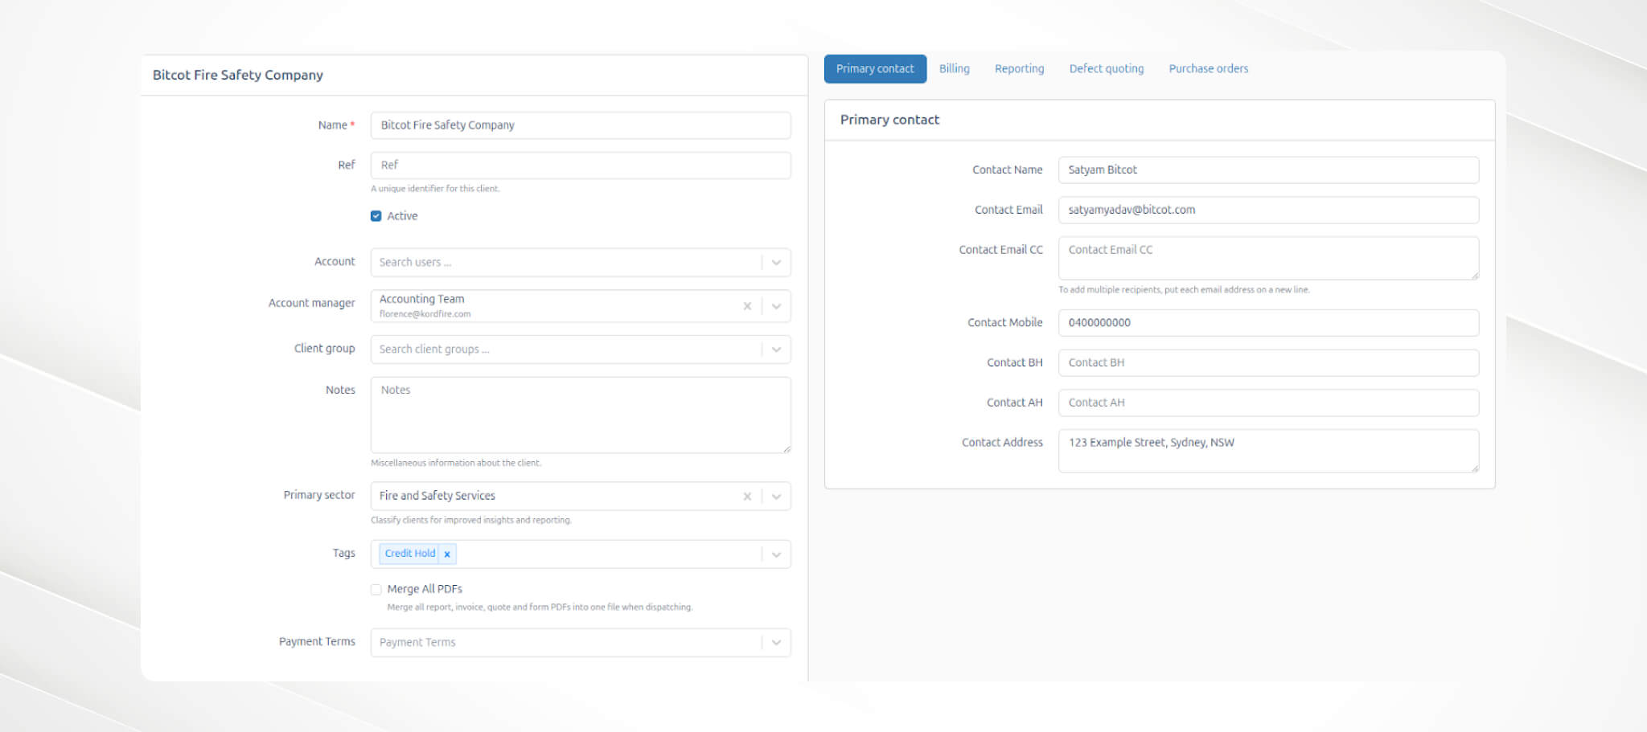Remove the Credit Hold tag
This screenshot has width=1647, height=732.
click(447, 554)
